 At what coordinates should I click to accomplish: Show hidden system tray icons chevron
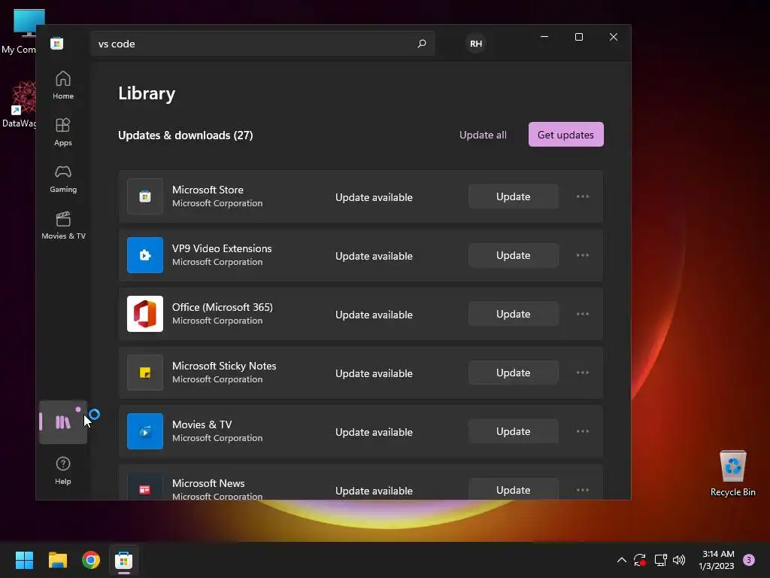pyautogui.click(x=621, y=560)
